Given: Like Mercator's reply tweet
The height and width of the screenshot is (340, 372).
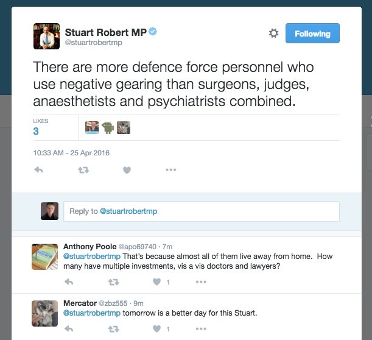Looking at the screenshot, I should click(157, 329).
